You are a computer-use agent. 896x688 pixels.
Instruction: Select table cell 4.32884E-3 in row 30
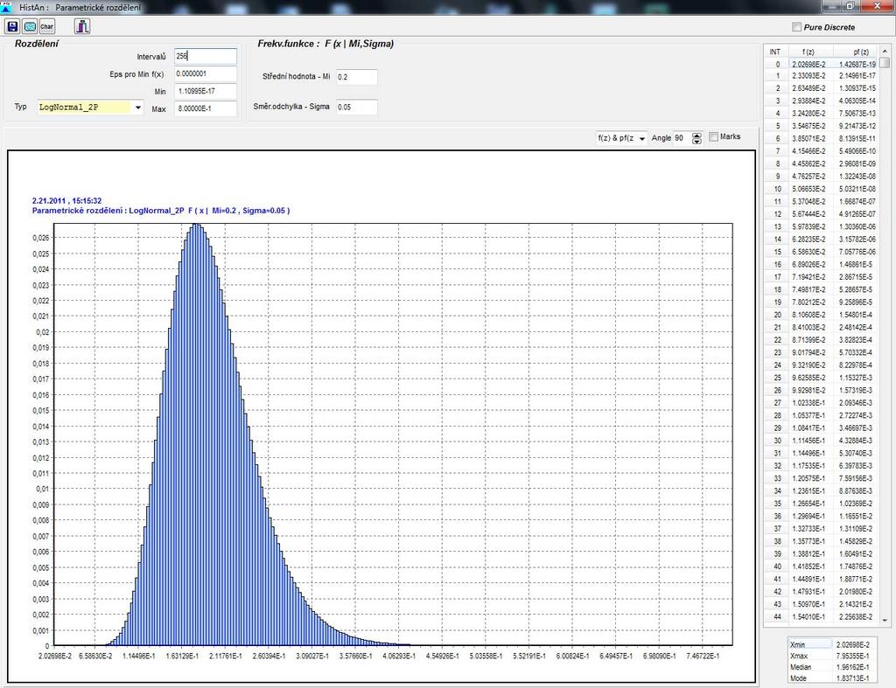coord(855,441)
